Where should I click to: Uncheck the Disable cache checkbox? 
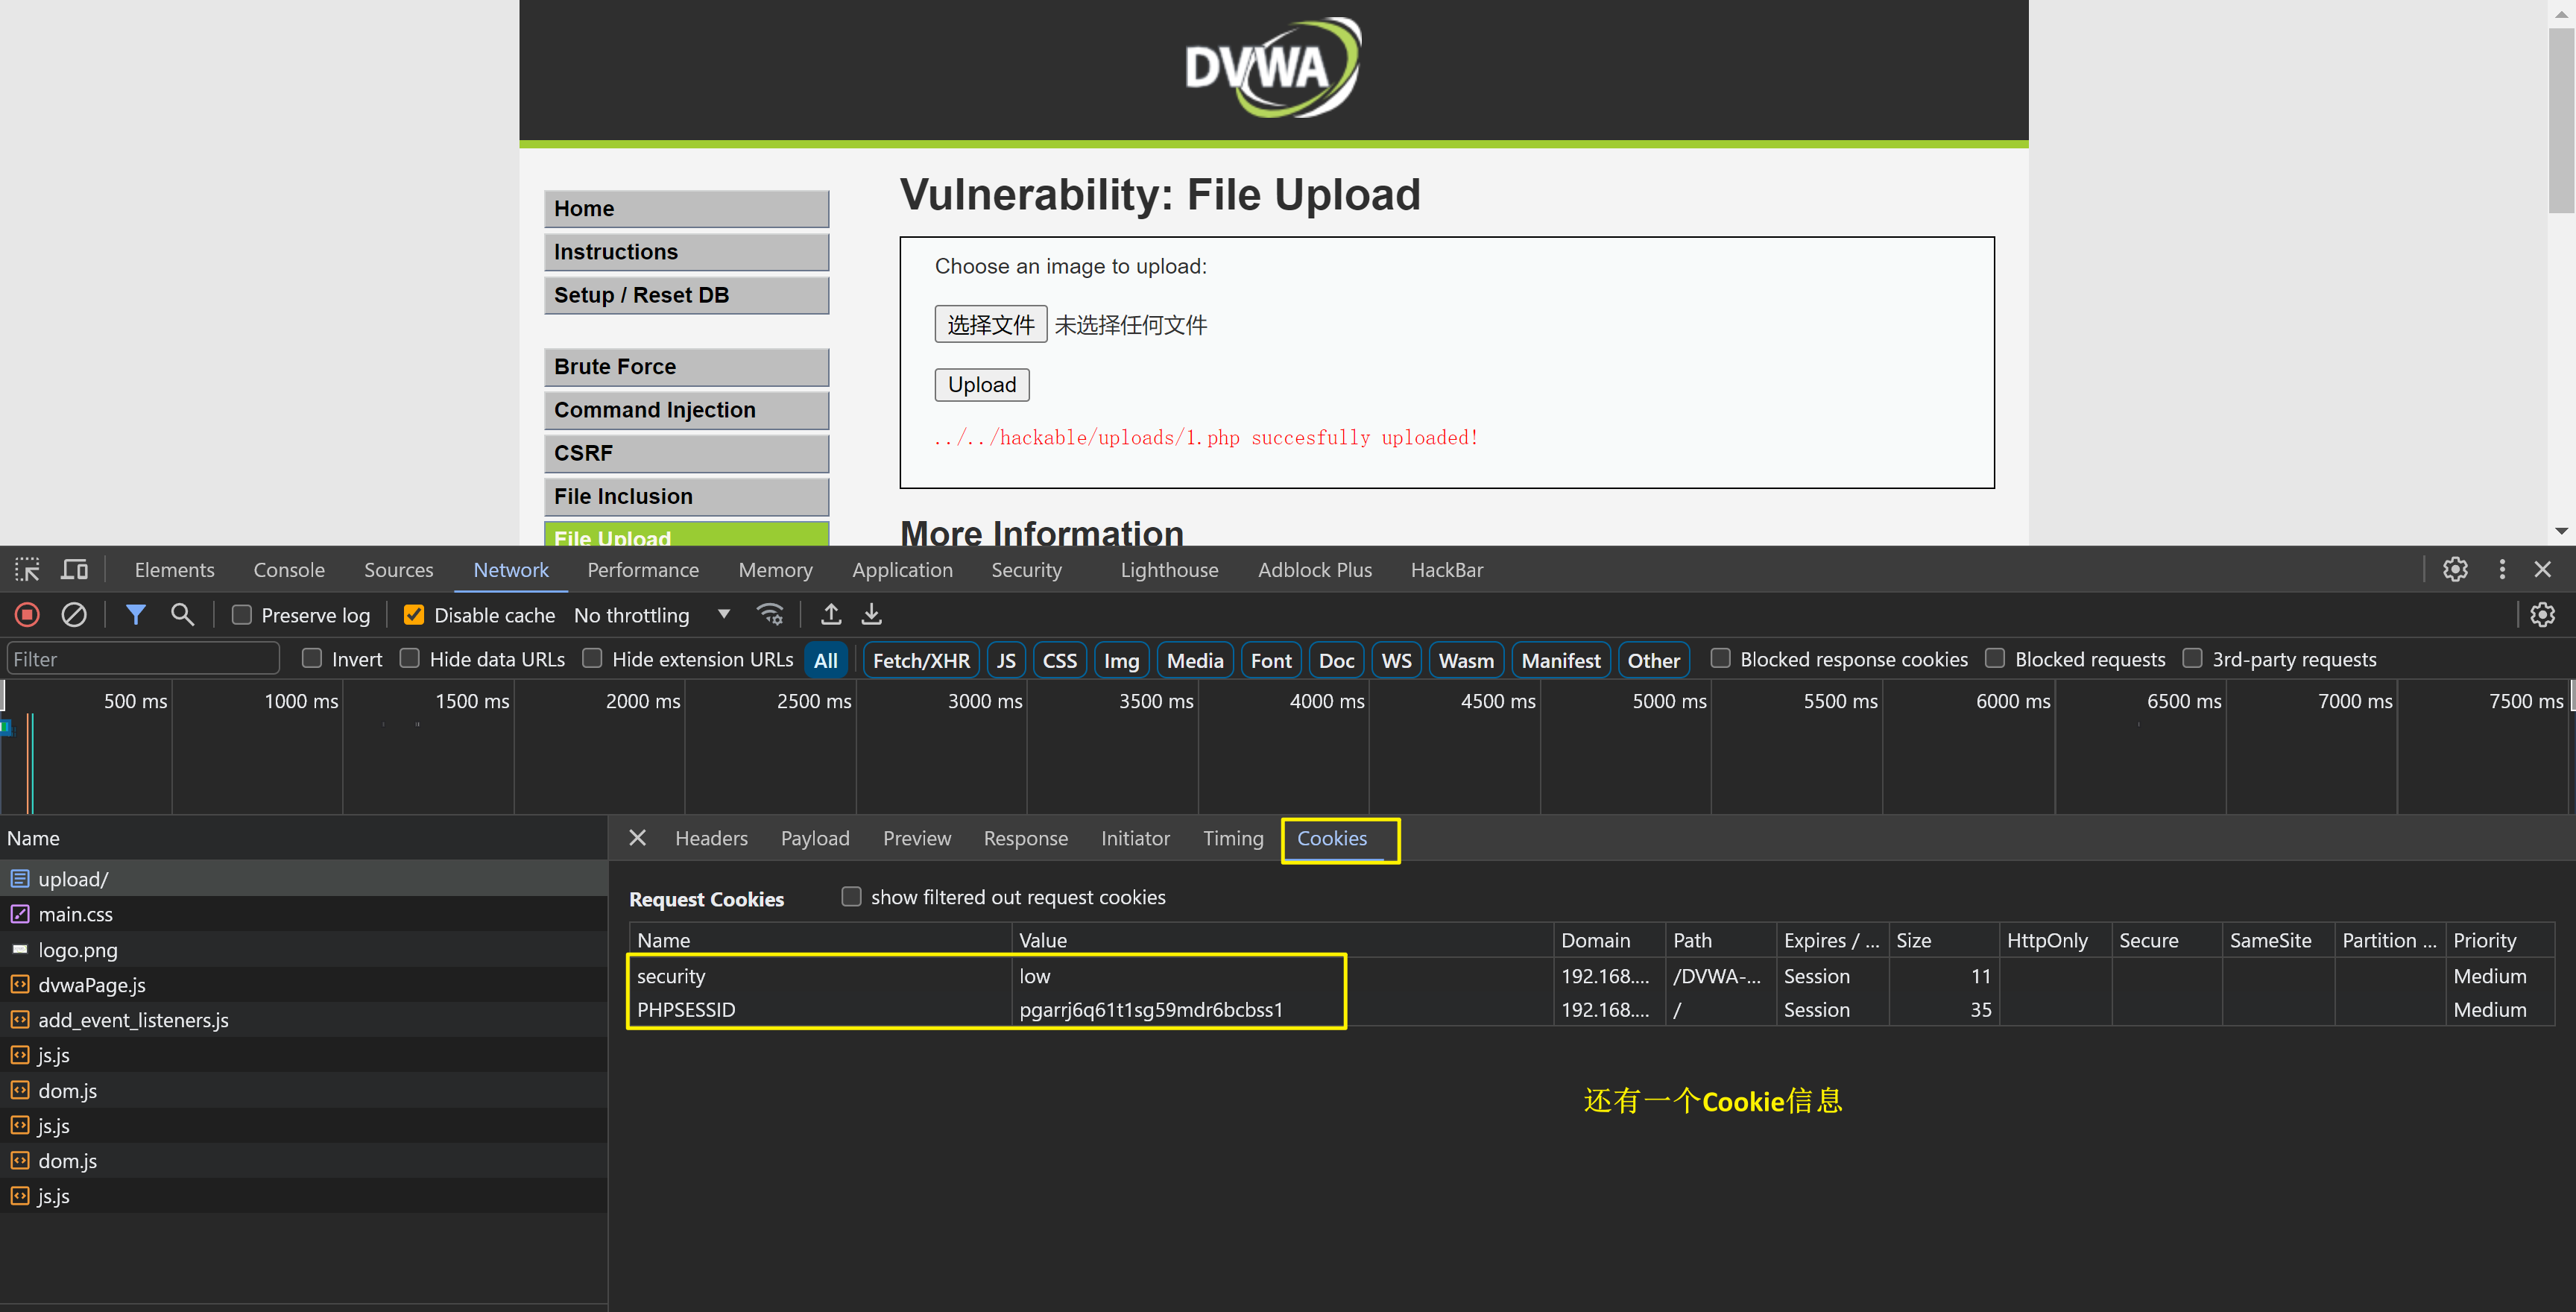coord(413,615)
